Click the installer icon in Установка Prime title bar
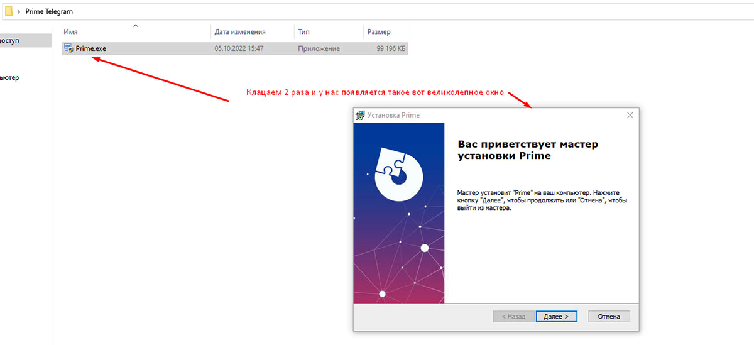Viewport: 754px width, 345px height. click(361, 115)
